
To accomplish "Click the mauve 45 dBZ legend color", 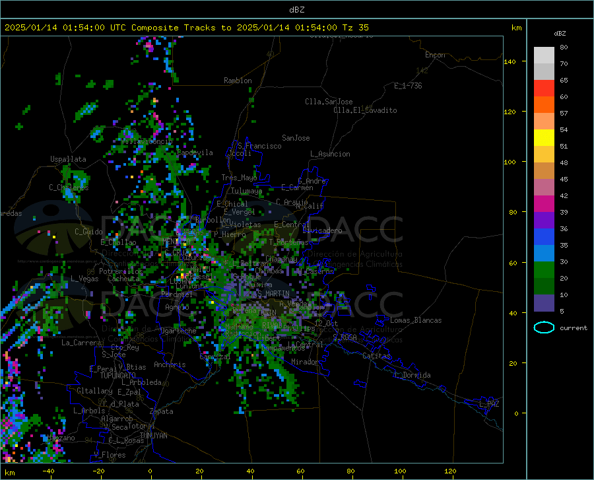I will point(544,187).
